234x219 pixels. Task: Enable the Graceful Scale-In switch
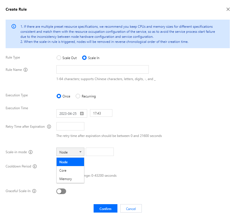point(61,191)
